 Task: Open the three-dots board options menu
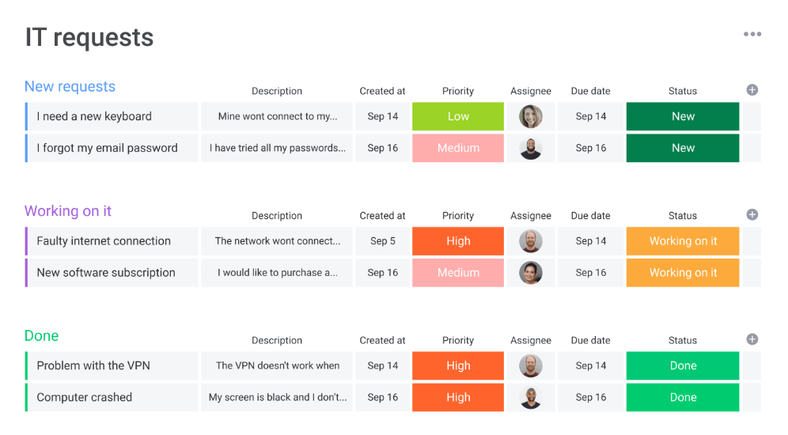click(x=752, y=34)
